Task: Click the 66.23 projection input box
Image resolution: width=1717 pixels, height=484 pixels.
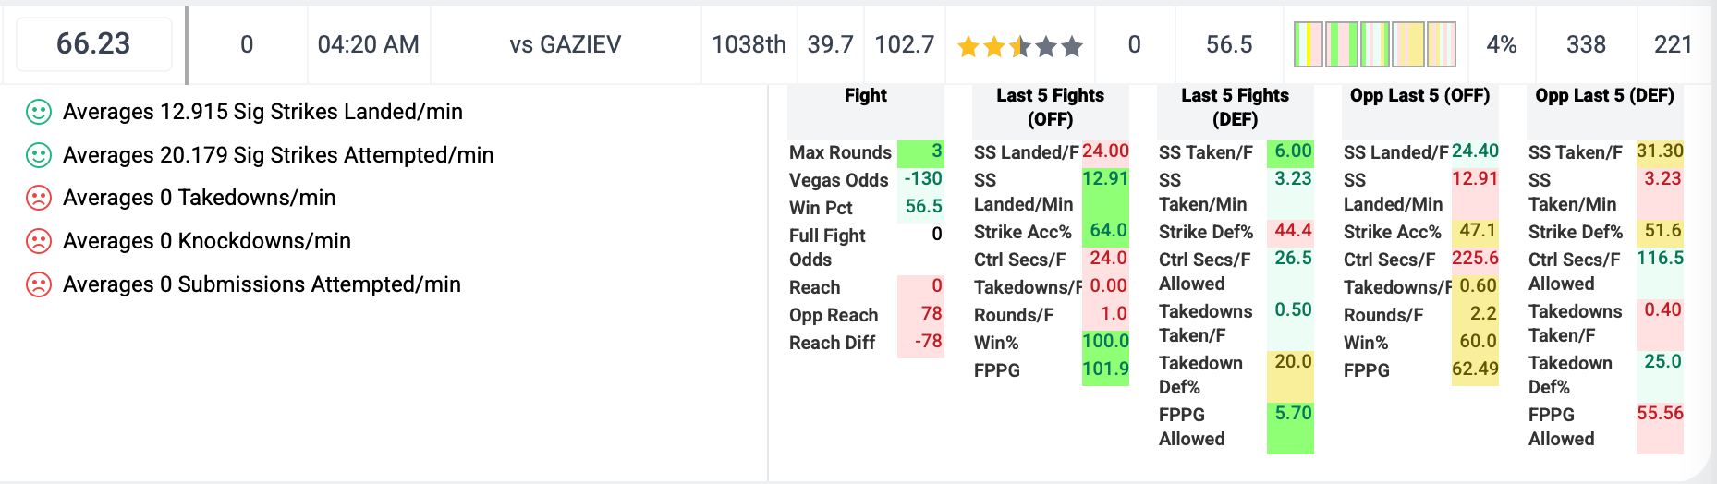Action: click(x=93, y=44)
